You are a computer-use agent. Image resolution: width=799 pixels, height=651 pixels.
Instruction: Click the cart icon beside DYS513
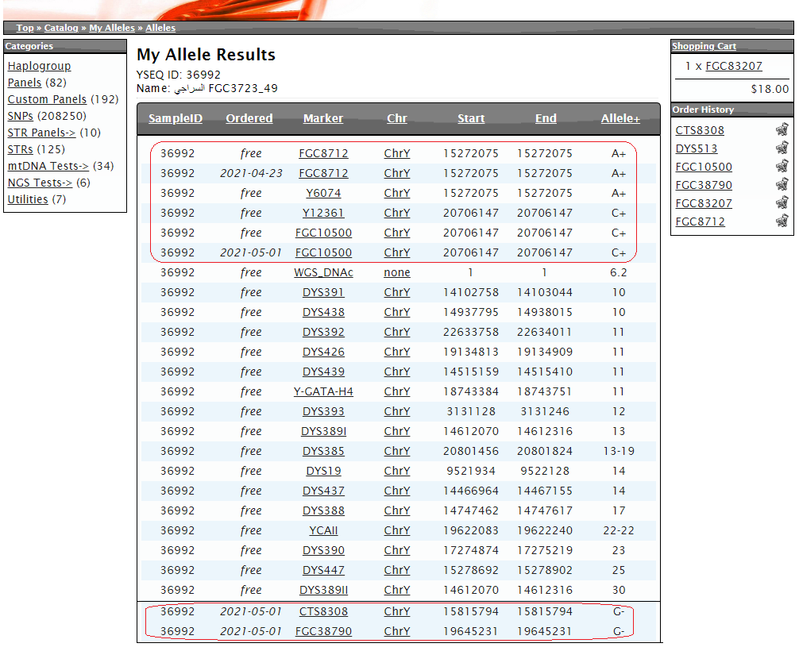[x=782, y=148]
